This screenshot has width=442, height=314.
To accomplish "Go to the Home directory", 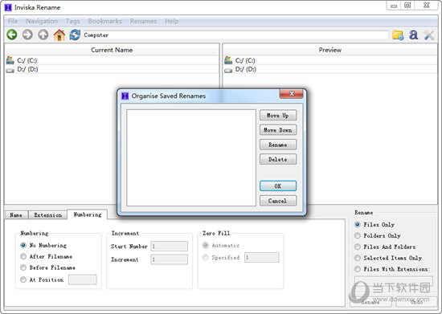I will [x=59, y=35].
